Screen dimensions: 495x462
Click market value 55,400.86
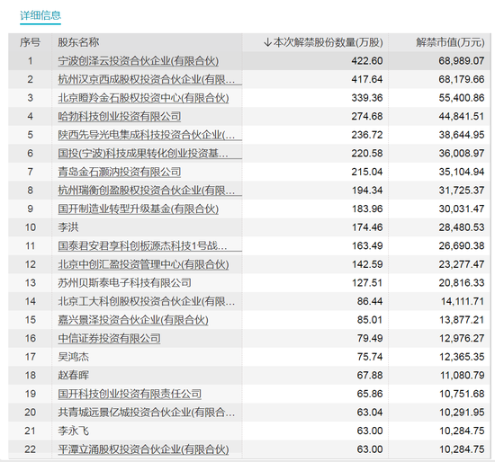462,98
